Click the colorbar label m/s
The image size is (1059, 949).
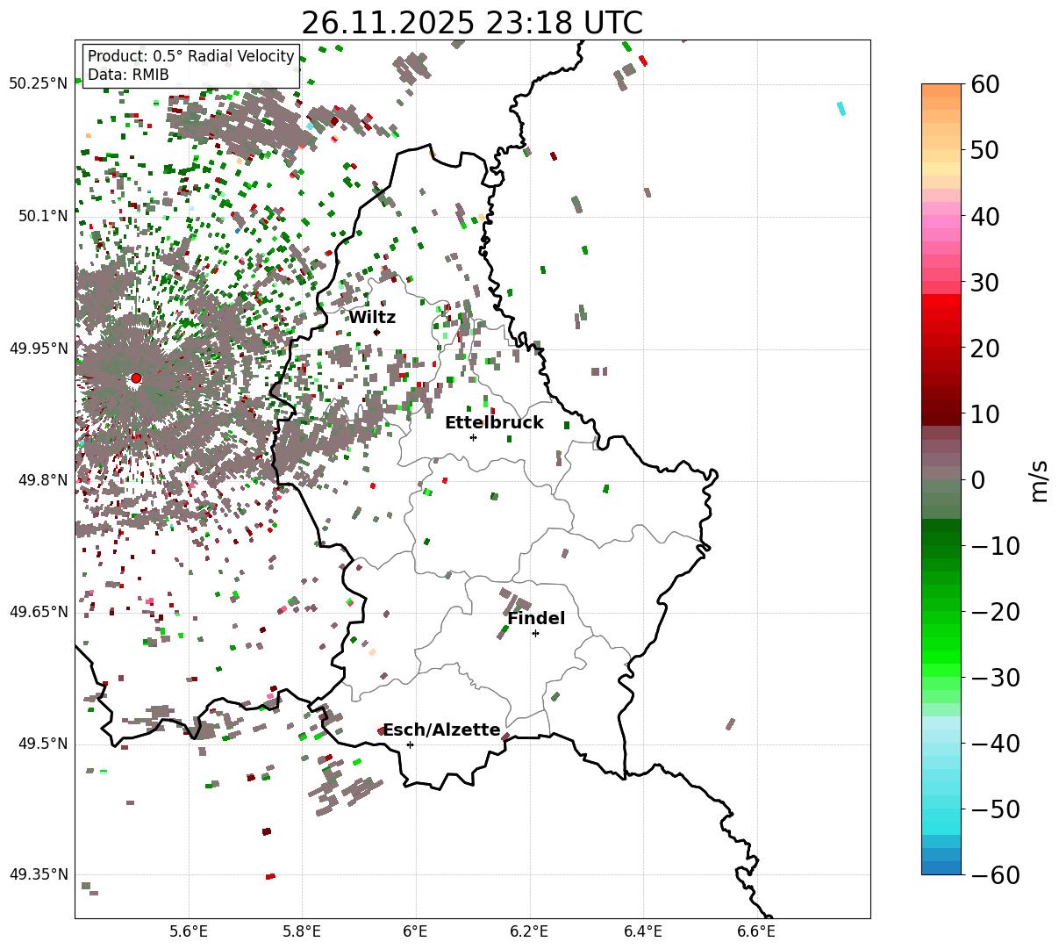(1040, 479)
